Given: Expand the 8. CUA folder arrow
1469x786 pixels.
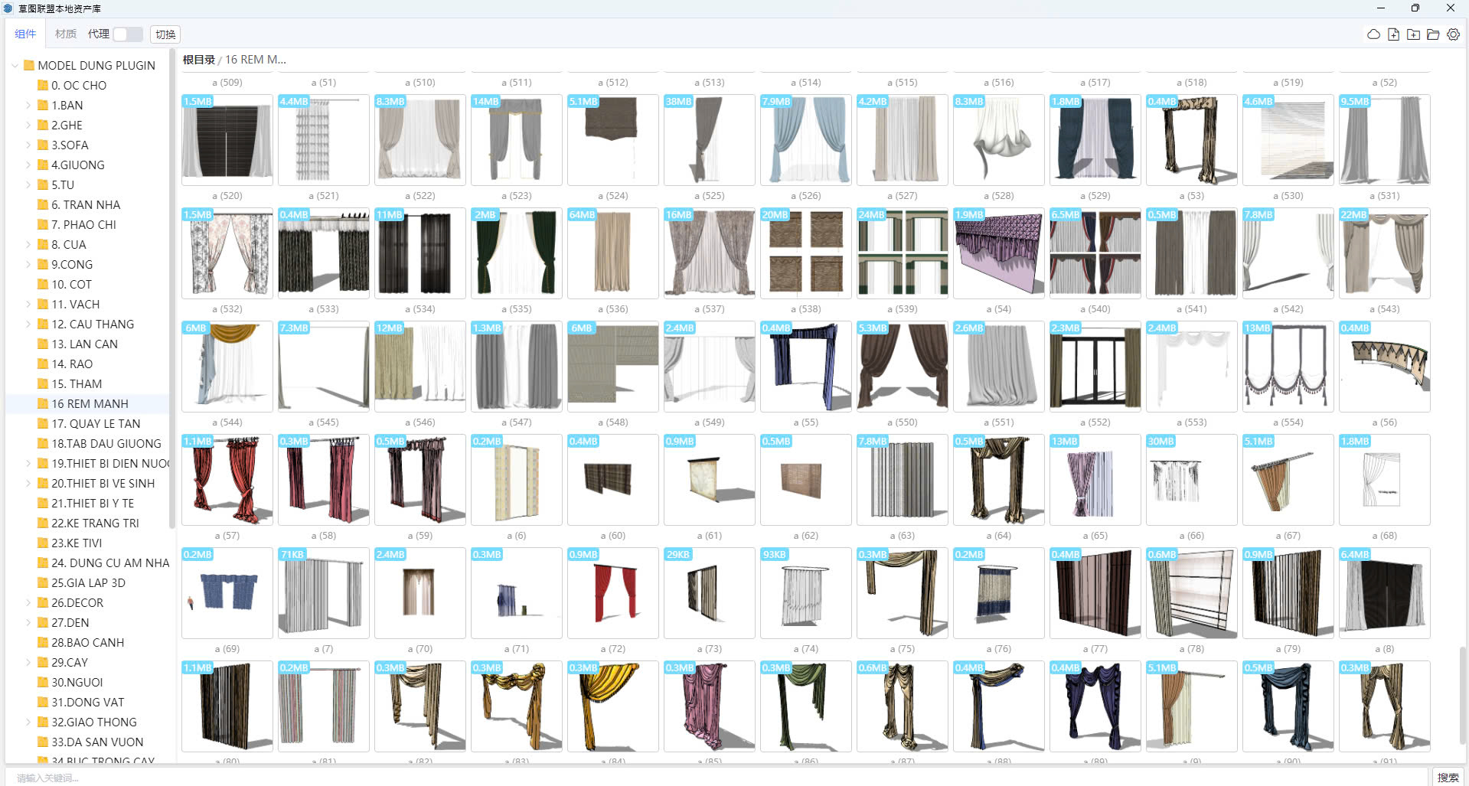Looking at the screenshot, I should coord(28,244).
